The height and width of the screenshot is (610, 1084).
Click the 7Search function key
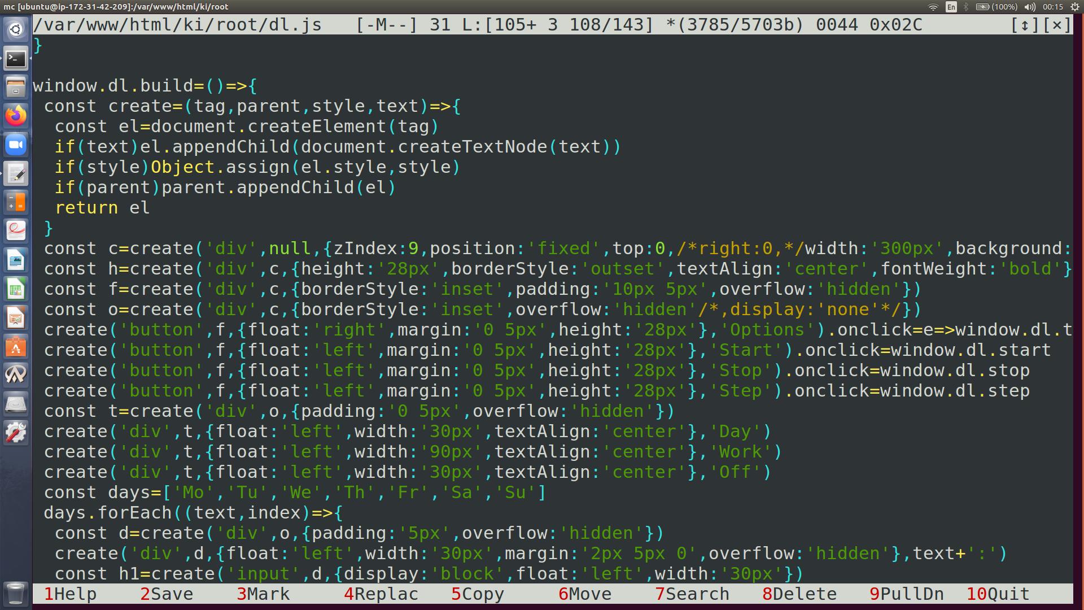[692, 594]
